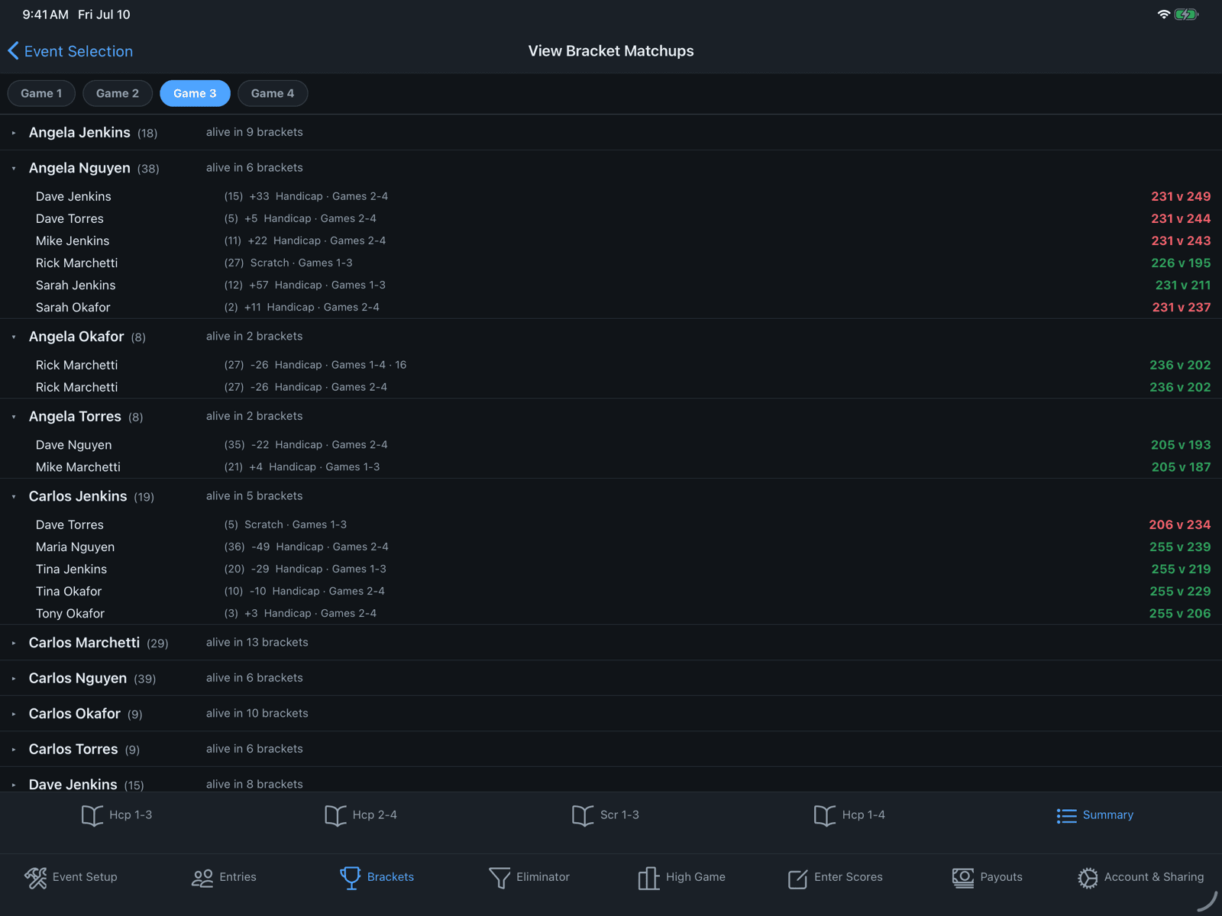The width and height of the screenshot is (1222, 916).
Task: Select Maria Nguyen matchup row
Action: [611, 547]
